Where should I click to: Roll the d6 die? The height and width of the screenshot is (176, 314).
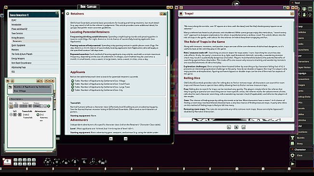(84, 162)
